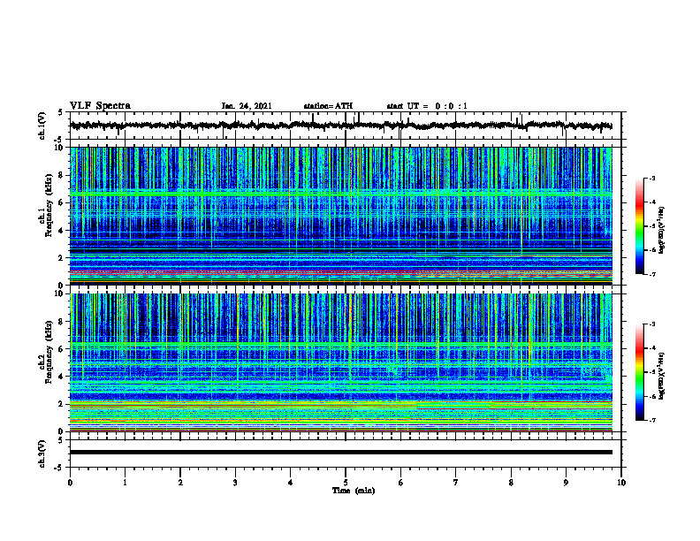Click the ch.2 colorbar log(PSD) label

click(662, 376)
